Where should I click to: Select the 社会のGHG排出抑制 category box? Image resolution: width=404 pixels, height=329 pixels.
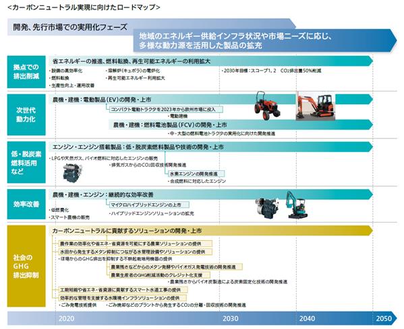click(26, 266)
